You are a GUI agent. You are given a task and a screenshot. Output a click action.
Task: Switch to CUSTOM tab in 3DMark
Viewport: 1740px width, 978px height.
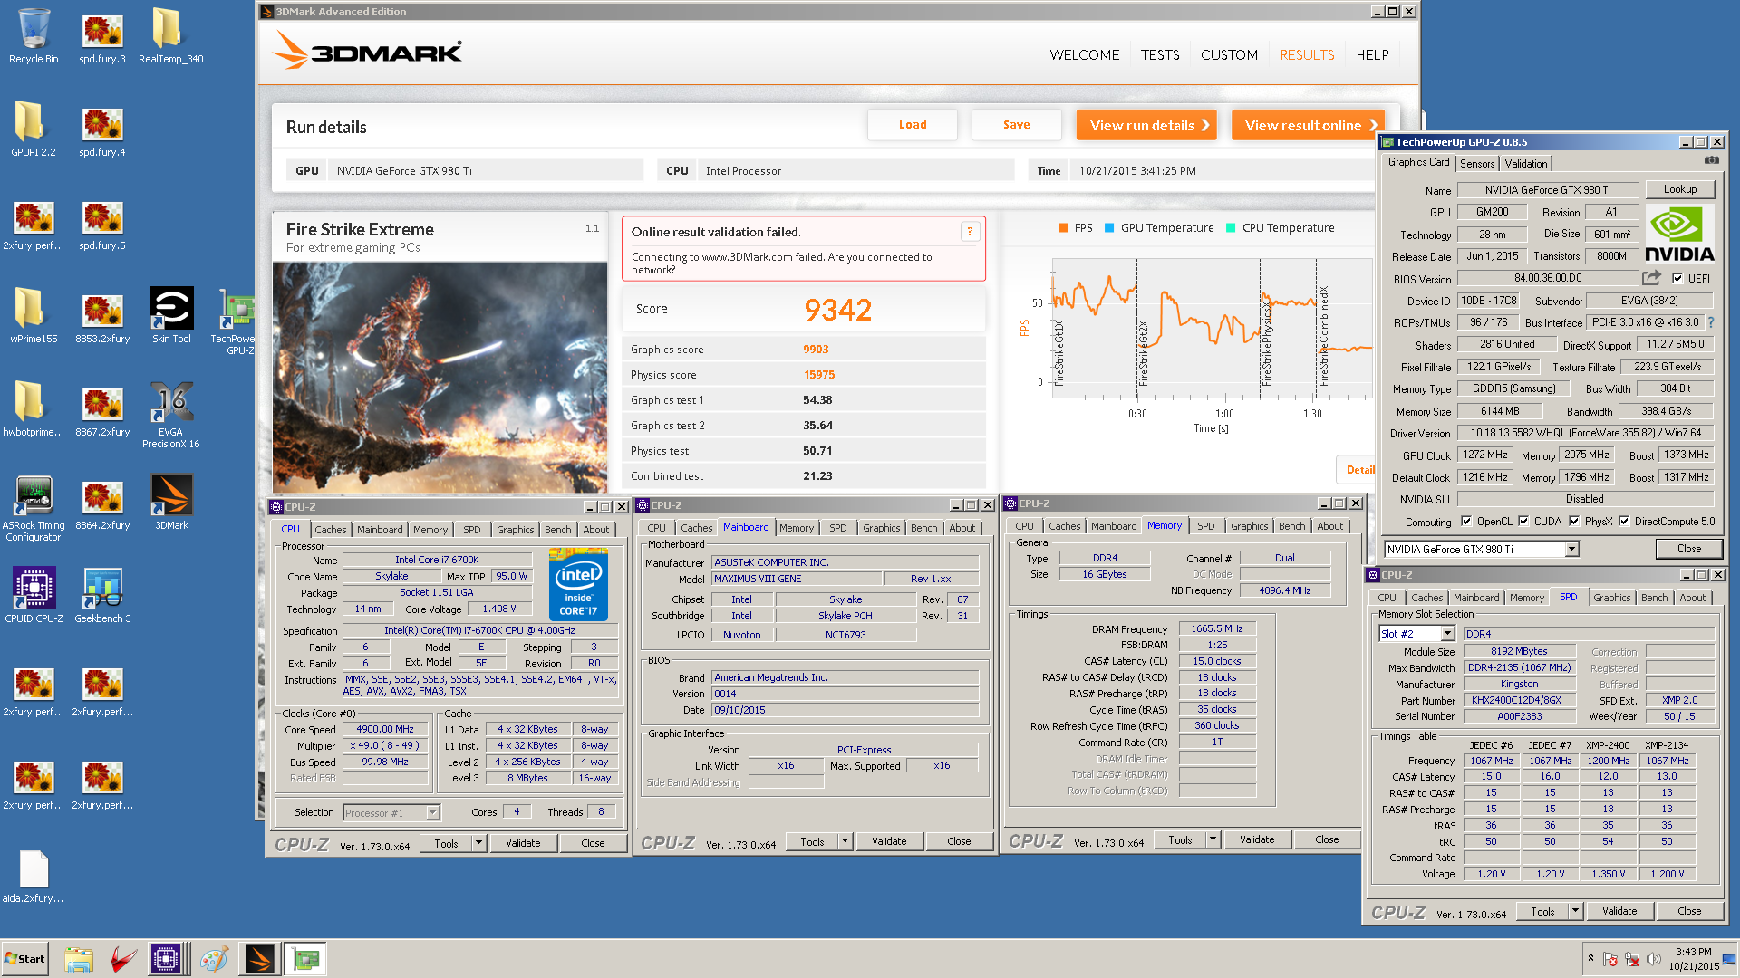(1229, 55)
